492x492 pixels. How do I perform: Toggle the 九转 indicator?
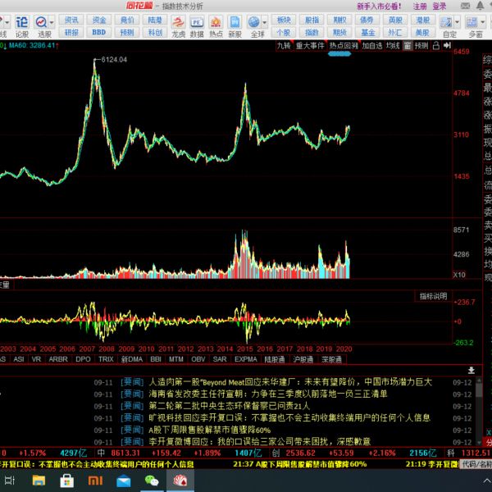click(x=284, y=46)
